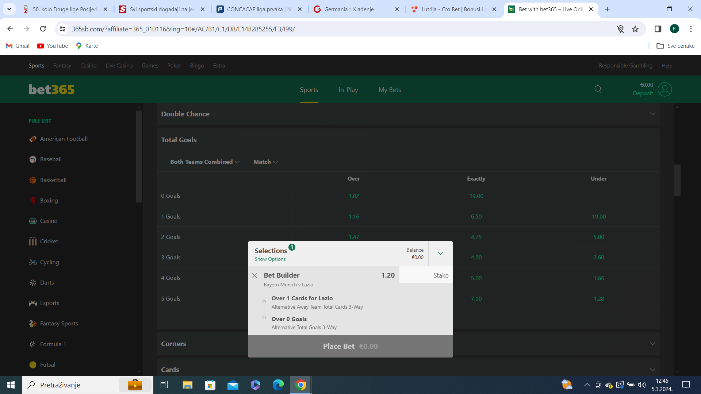Expand the Cards market section

pos(652,370)
